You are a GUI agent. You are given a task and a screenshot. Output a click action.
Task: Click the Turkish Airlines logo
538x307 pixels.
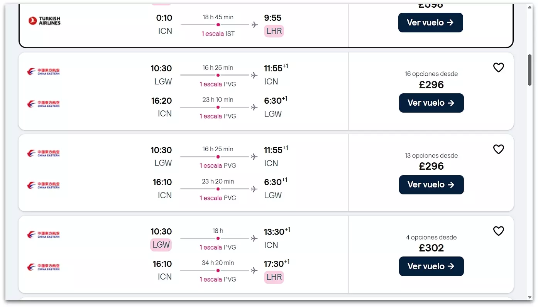point(44,20)
